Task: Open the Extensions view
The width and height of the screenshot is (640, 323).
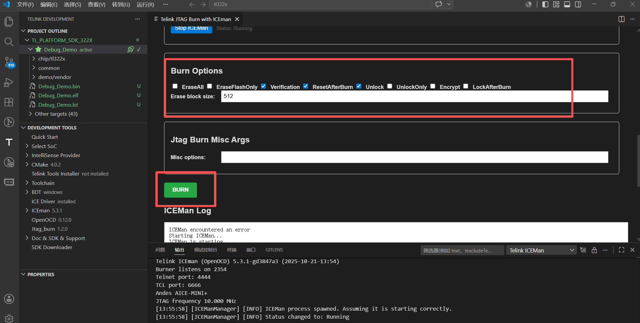Action: pyautogui.click(x=9, y=102)
